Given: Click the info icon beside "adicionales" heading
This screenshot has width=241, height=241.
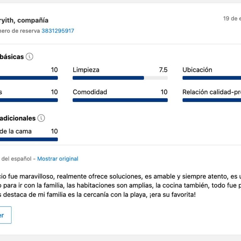Looking at the screenshot, I should [x=41, y=118].
